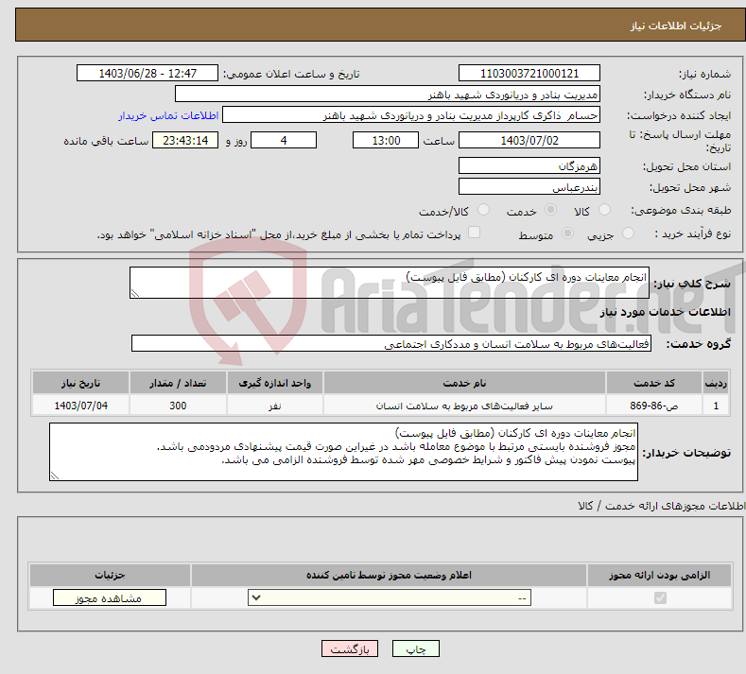Toggle the اسناد خزانه اسلامی payment checkbox

coord(475,233)
